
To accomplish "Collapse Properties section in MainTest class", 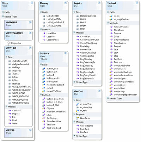I will coord(74,114).
